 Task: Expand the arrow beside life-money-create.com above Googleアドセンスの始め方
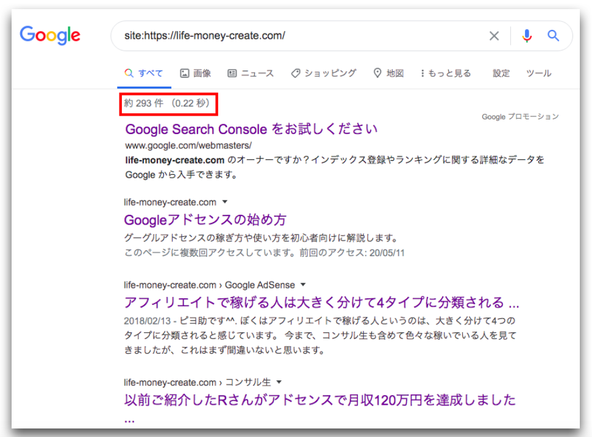click(225, 202)
